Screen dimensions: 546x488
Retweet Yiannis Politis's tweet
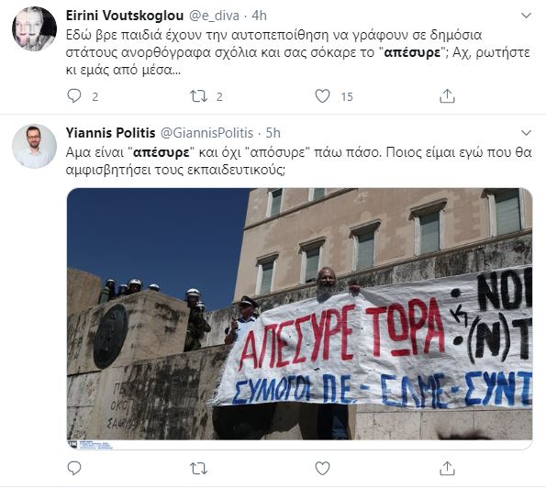pyautogui.click(x=198, y=469)
